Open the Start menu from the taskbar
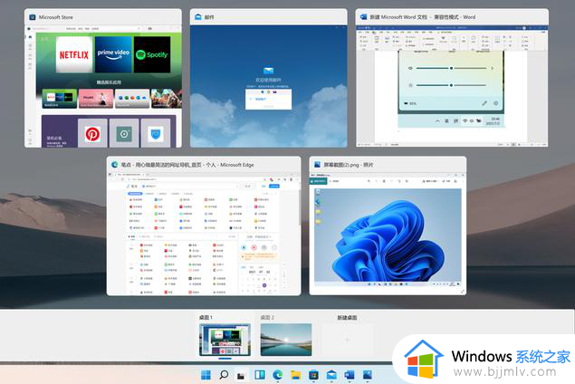The width and height of the screenshot is (575, 384). click(x=206, y=375)
